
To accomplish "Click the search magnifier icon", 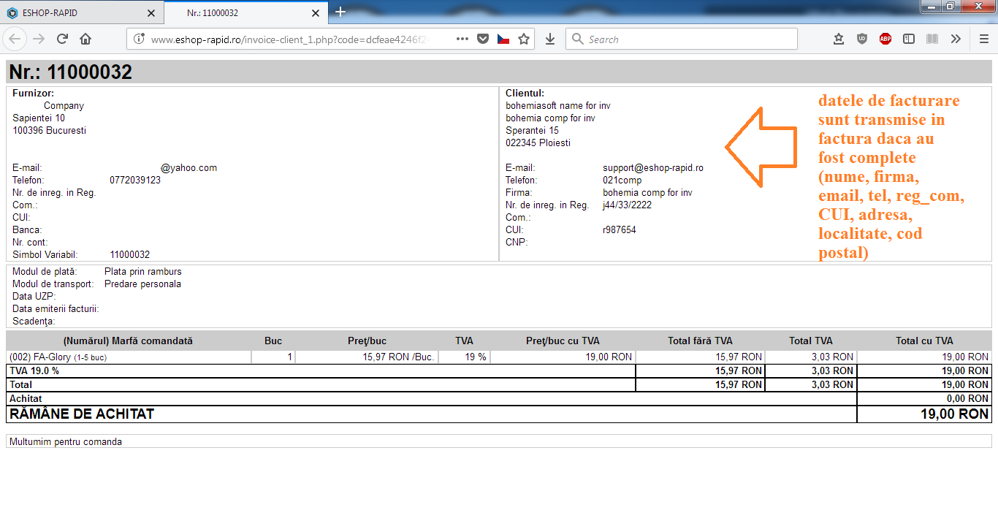I will pos(578,39).
